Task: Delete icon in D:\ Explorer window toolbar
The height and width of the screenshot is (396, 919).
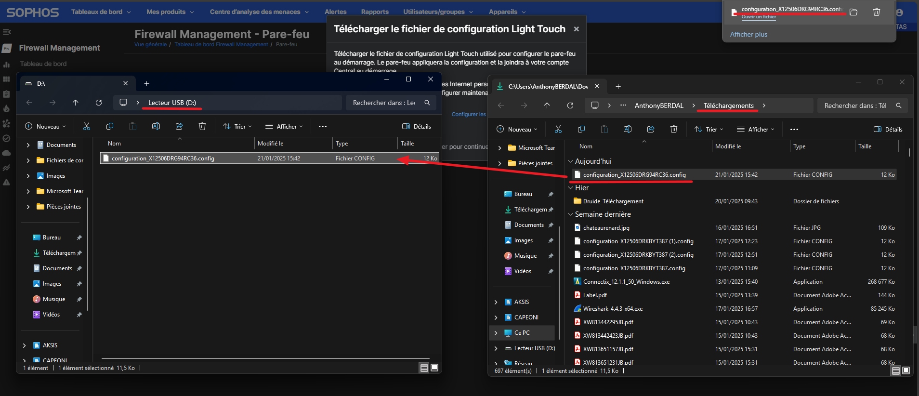Action: point(202,126)
